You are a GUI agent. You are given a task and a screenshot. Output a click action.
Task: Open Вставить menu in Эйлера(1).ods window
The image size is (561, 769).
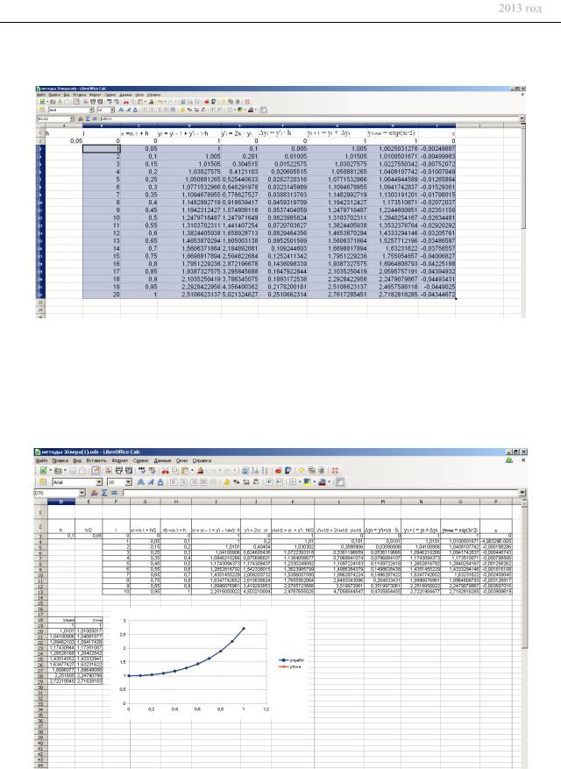pyautogui.click(x=96, y=460)
